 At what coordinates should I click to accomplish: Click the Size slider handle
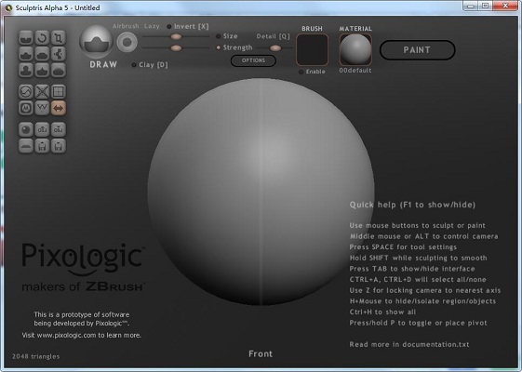click(x=176, y=36)
